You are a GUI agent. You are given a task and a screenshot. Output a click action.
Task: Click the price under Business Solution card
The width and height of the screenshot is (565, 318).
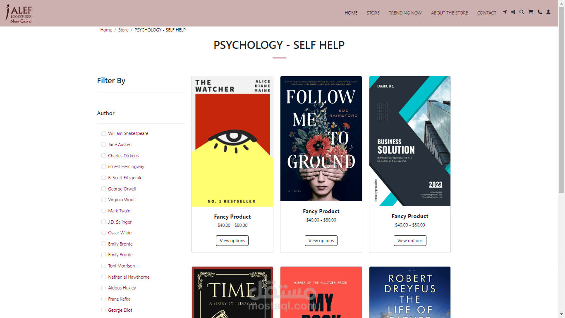click(x=410, y=225)
